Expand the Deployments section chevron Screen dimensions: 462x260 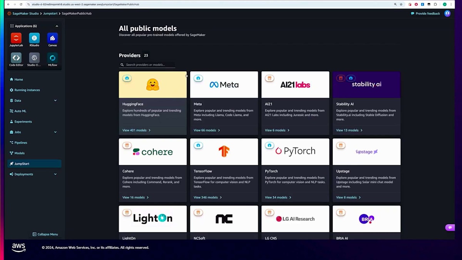(x=55, y=174)
